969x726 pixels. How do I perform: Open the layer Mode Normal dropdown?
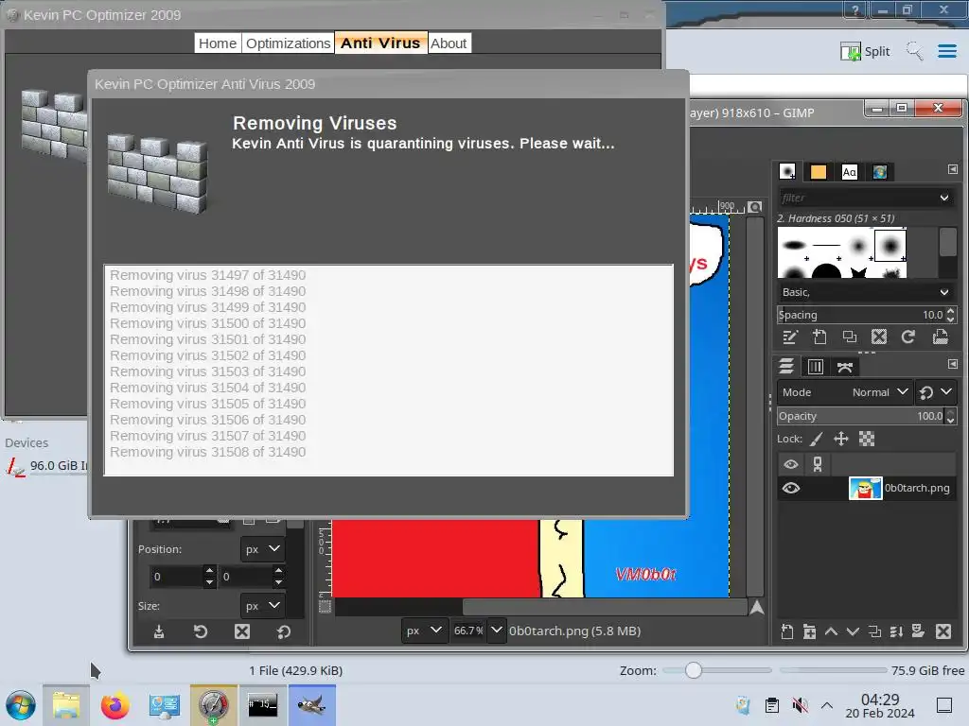coord(844,392)
